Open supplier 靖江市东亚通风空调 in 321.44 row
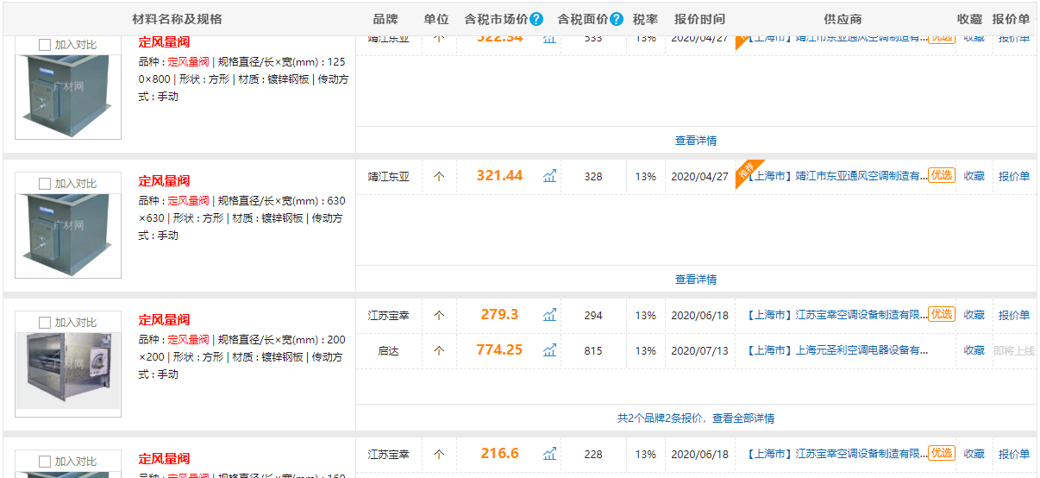The width and height of the screenshot is (1040, 478). click(x=836, y=176)
